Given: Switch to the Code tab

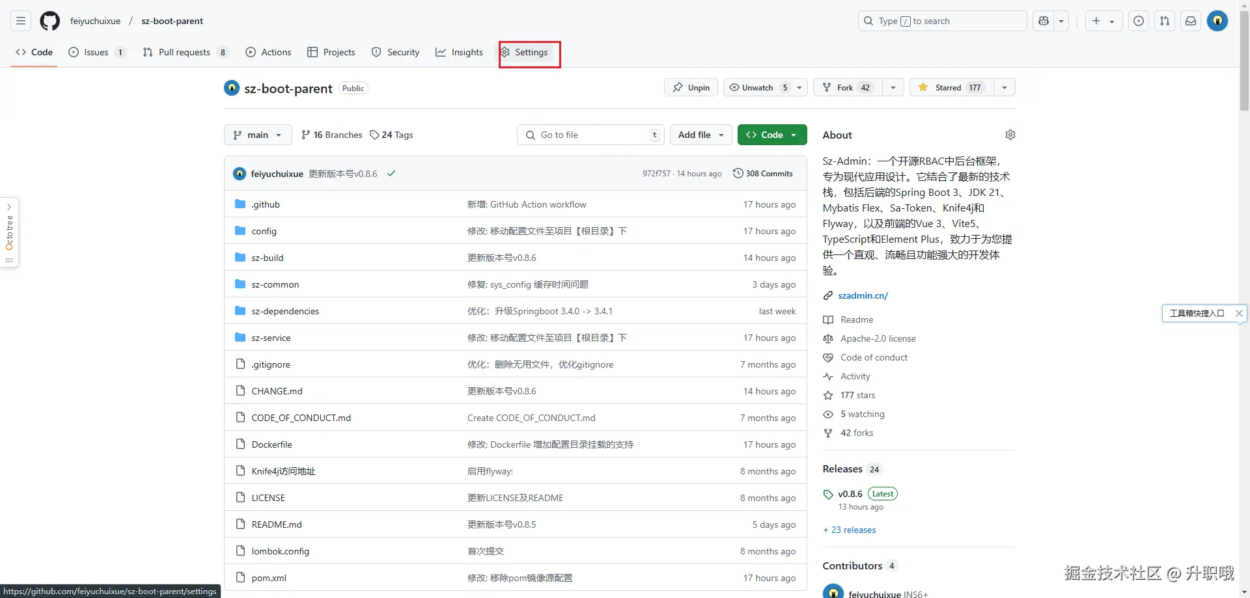Looking at the screenshot, I should pos(35,52).
